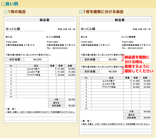Click the circle mark before 1枚を複数に分ける場合
This screenshot has width=156, height=138.
(81, 12)
